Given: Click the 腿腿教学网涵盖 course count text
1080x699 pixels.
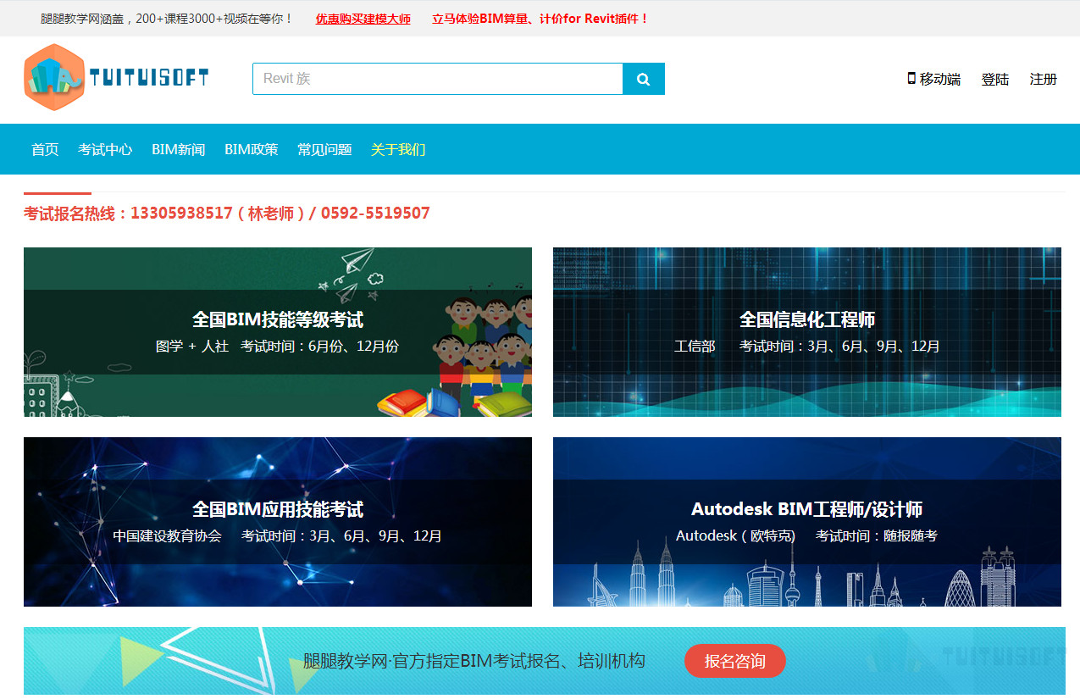Looking at the screenshot, I should tap(167, 19).
